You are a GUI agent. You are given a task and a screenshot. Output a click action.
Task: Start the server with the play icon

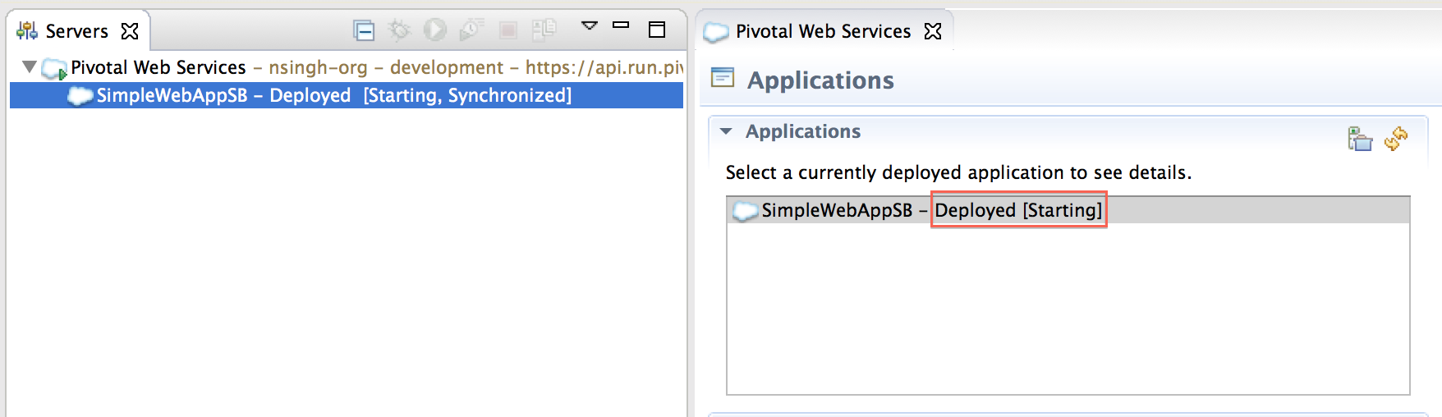[435, 30]
